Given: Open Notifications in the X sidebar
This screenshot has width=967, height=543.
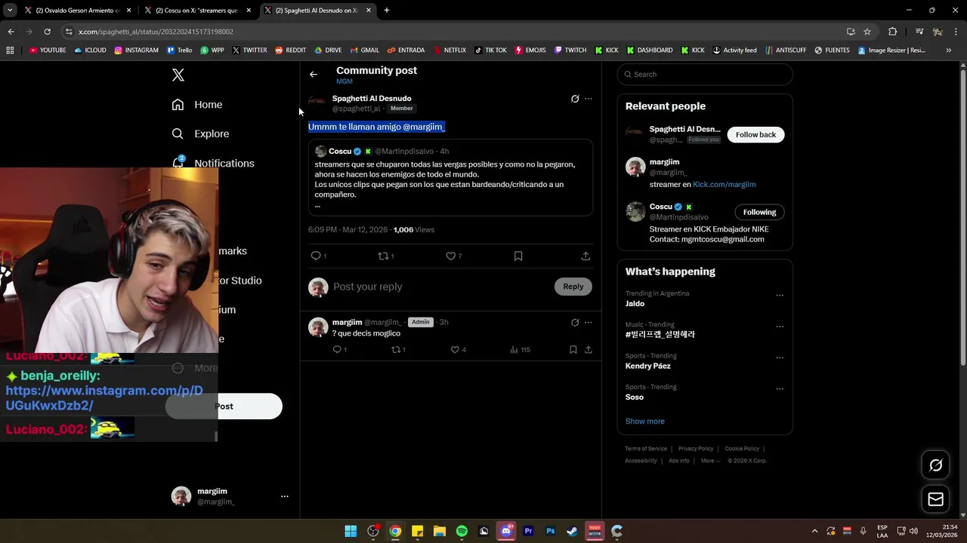Looking at the screenshot, I should [x=213, y=163].
